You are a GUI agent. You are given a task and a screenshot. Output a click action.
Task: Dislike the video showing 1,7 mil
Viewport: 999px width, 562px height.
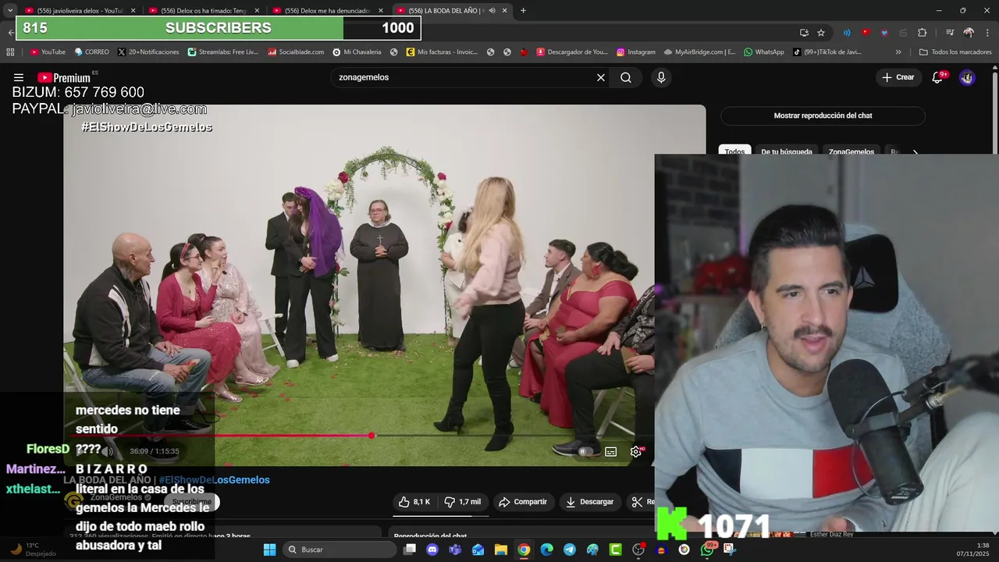point(463,502)
